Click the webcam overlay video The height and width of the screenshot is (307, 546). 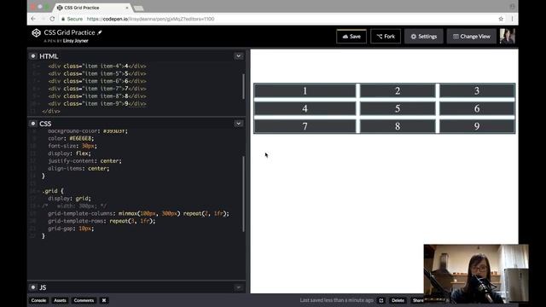(476, 274)
